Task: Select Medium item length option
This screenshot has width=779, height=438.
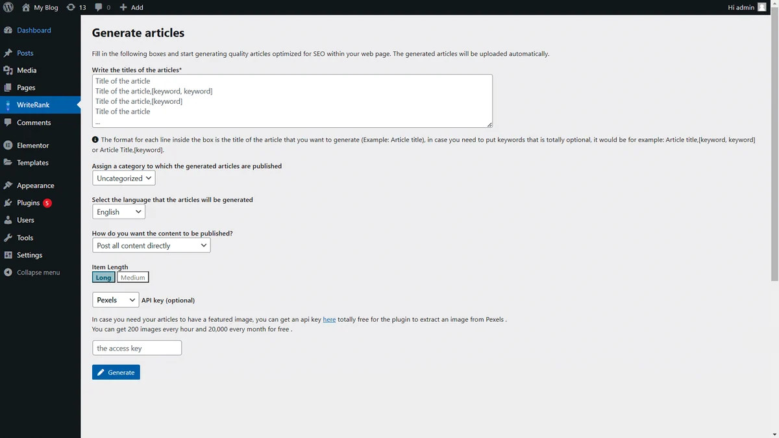Action: (133, 277)
